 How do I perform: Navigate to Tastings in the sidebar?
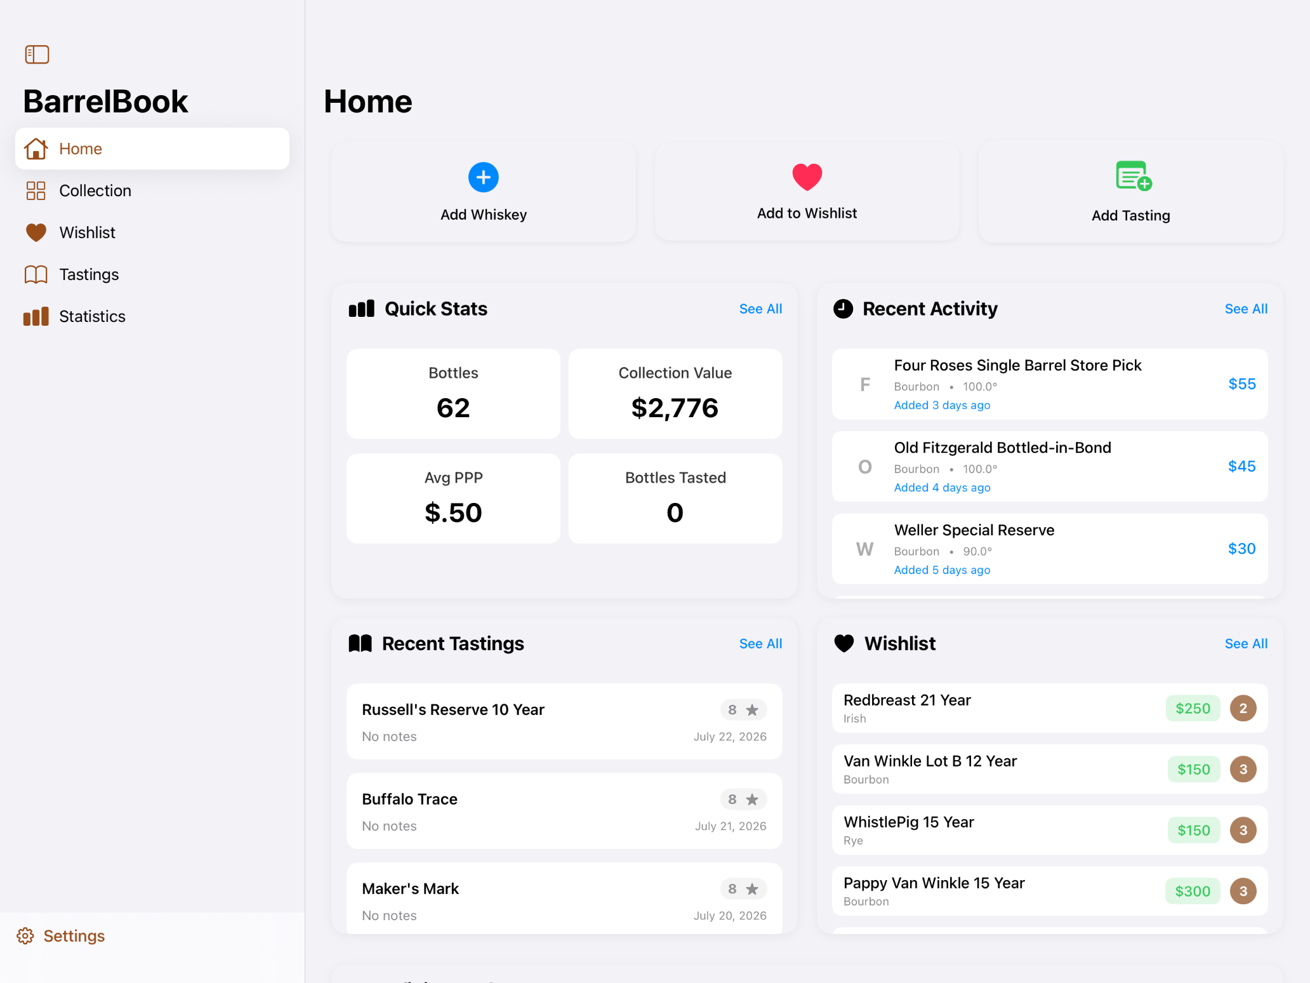pos(152,274)
